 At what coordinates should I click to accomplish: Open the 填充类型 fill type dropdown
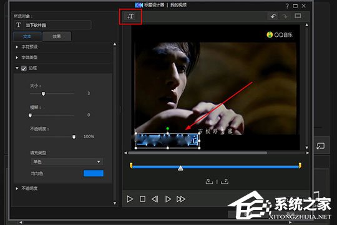tap(67, 162)
